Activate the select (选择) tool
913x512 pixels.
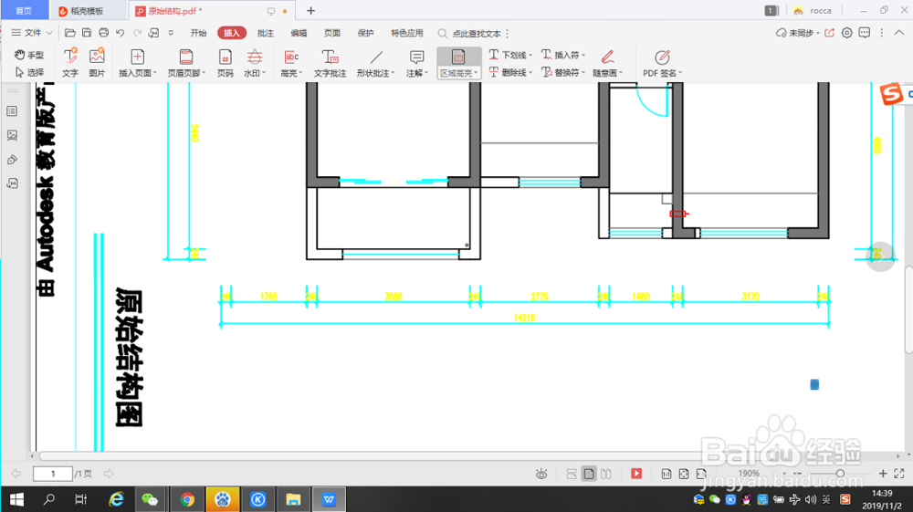click(29, 72)
